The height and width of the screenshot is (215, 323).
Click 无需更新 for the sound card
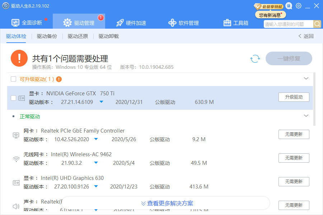pos(294,205)
